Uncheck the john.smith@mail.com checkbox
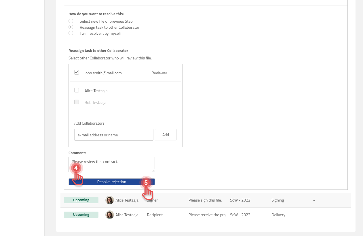The height and width of the screenshot is (236, 363). click(x=77, y=73)
